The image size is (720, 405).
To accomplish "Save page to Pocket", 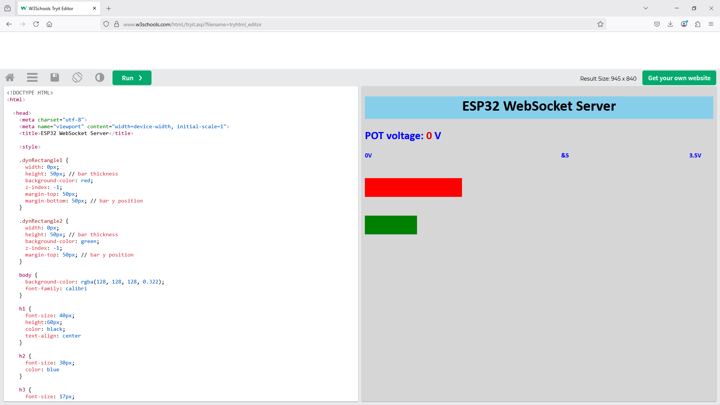I will (657, 24).
